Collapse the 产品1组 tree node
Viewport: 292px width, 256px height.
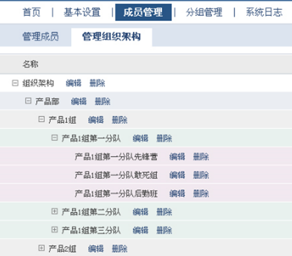click(x=41, y=119)
